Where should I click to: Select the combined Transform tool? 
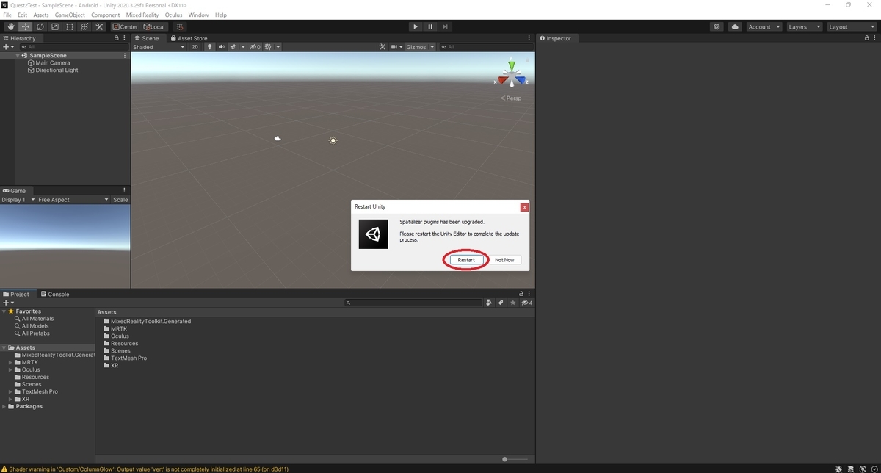(x=84, y=26)
